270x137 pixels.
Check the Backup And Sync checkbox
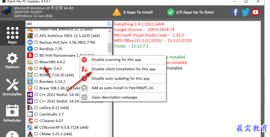[36, 42]
